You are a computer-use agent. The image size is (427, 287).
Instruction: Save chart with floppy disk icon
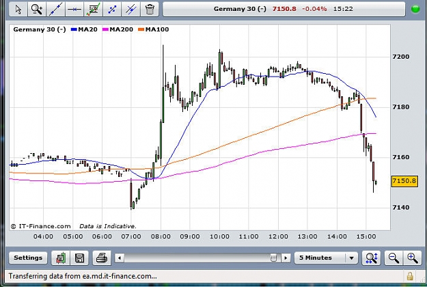click(79, 258)
